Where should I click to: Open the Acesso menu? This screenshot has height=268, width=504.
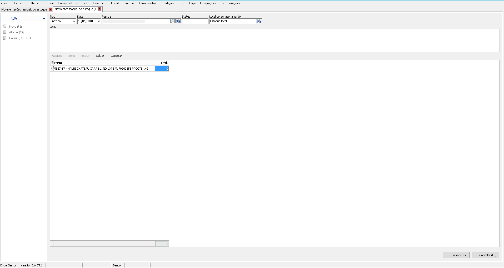click(6, 3)
